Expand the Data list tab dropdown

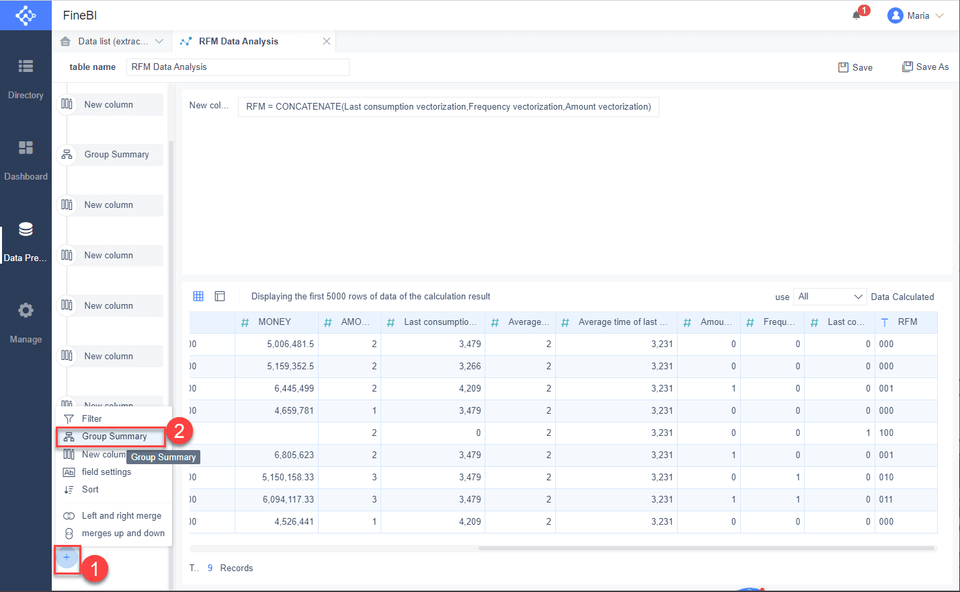click(159, 41)
